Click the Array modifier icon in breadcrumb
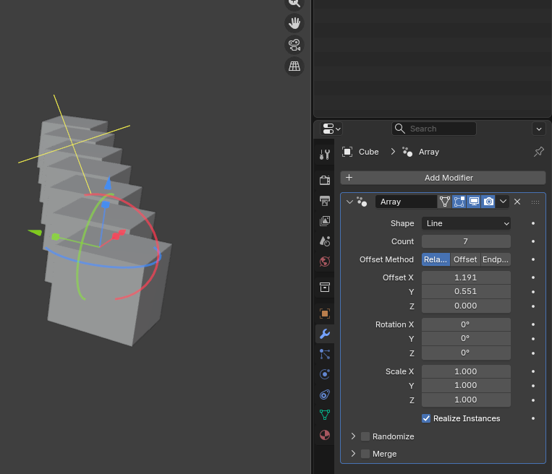Viewport: 552px width, 474px height. point(407,152)
